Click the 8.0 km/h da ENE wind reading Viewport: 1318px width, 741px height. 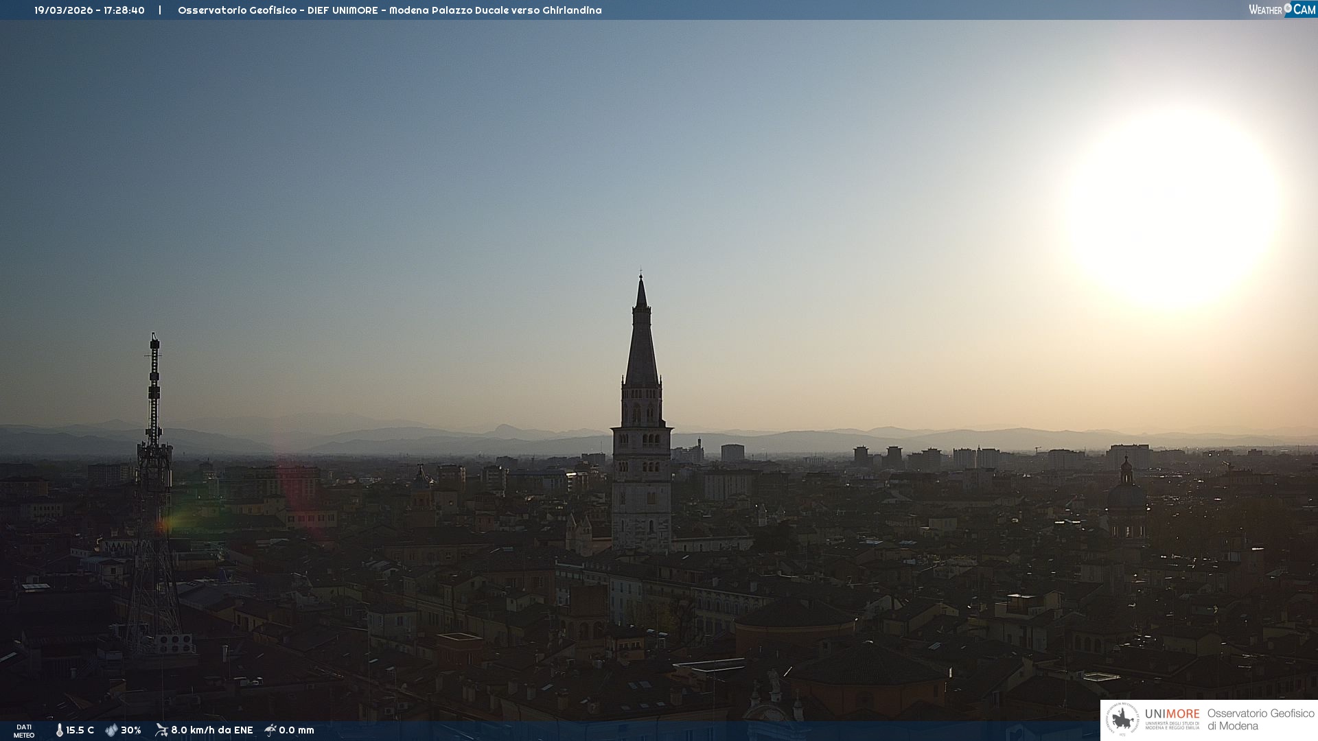point(211,730)
